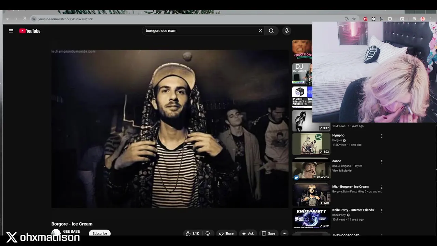Screen dimensions: 437x246
Task: Click the 'Borgore - Ice Cream' video title
Action: tap(72, 224)
